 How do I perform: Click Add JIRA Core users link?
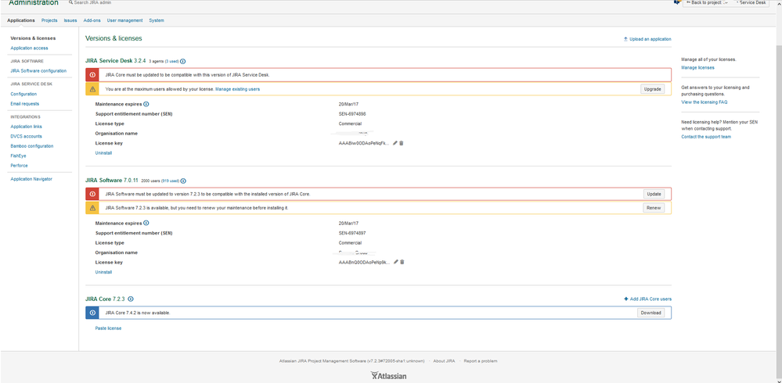[647, 299]
